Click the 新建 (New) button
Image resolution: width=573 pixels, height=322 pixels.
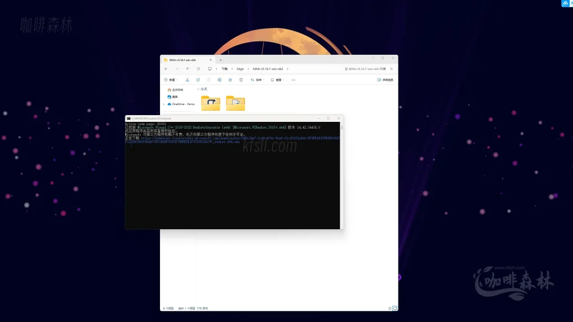pyautogui.click(x=170, y=80)
